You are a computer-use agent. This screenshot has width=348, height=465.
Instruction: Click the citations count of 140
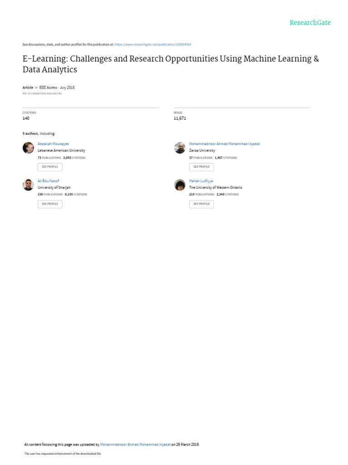26,118
